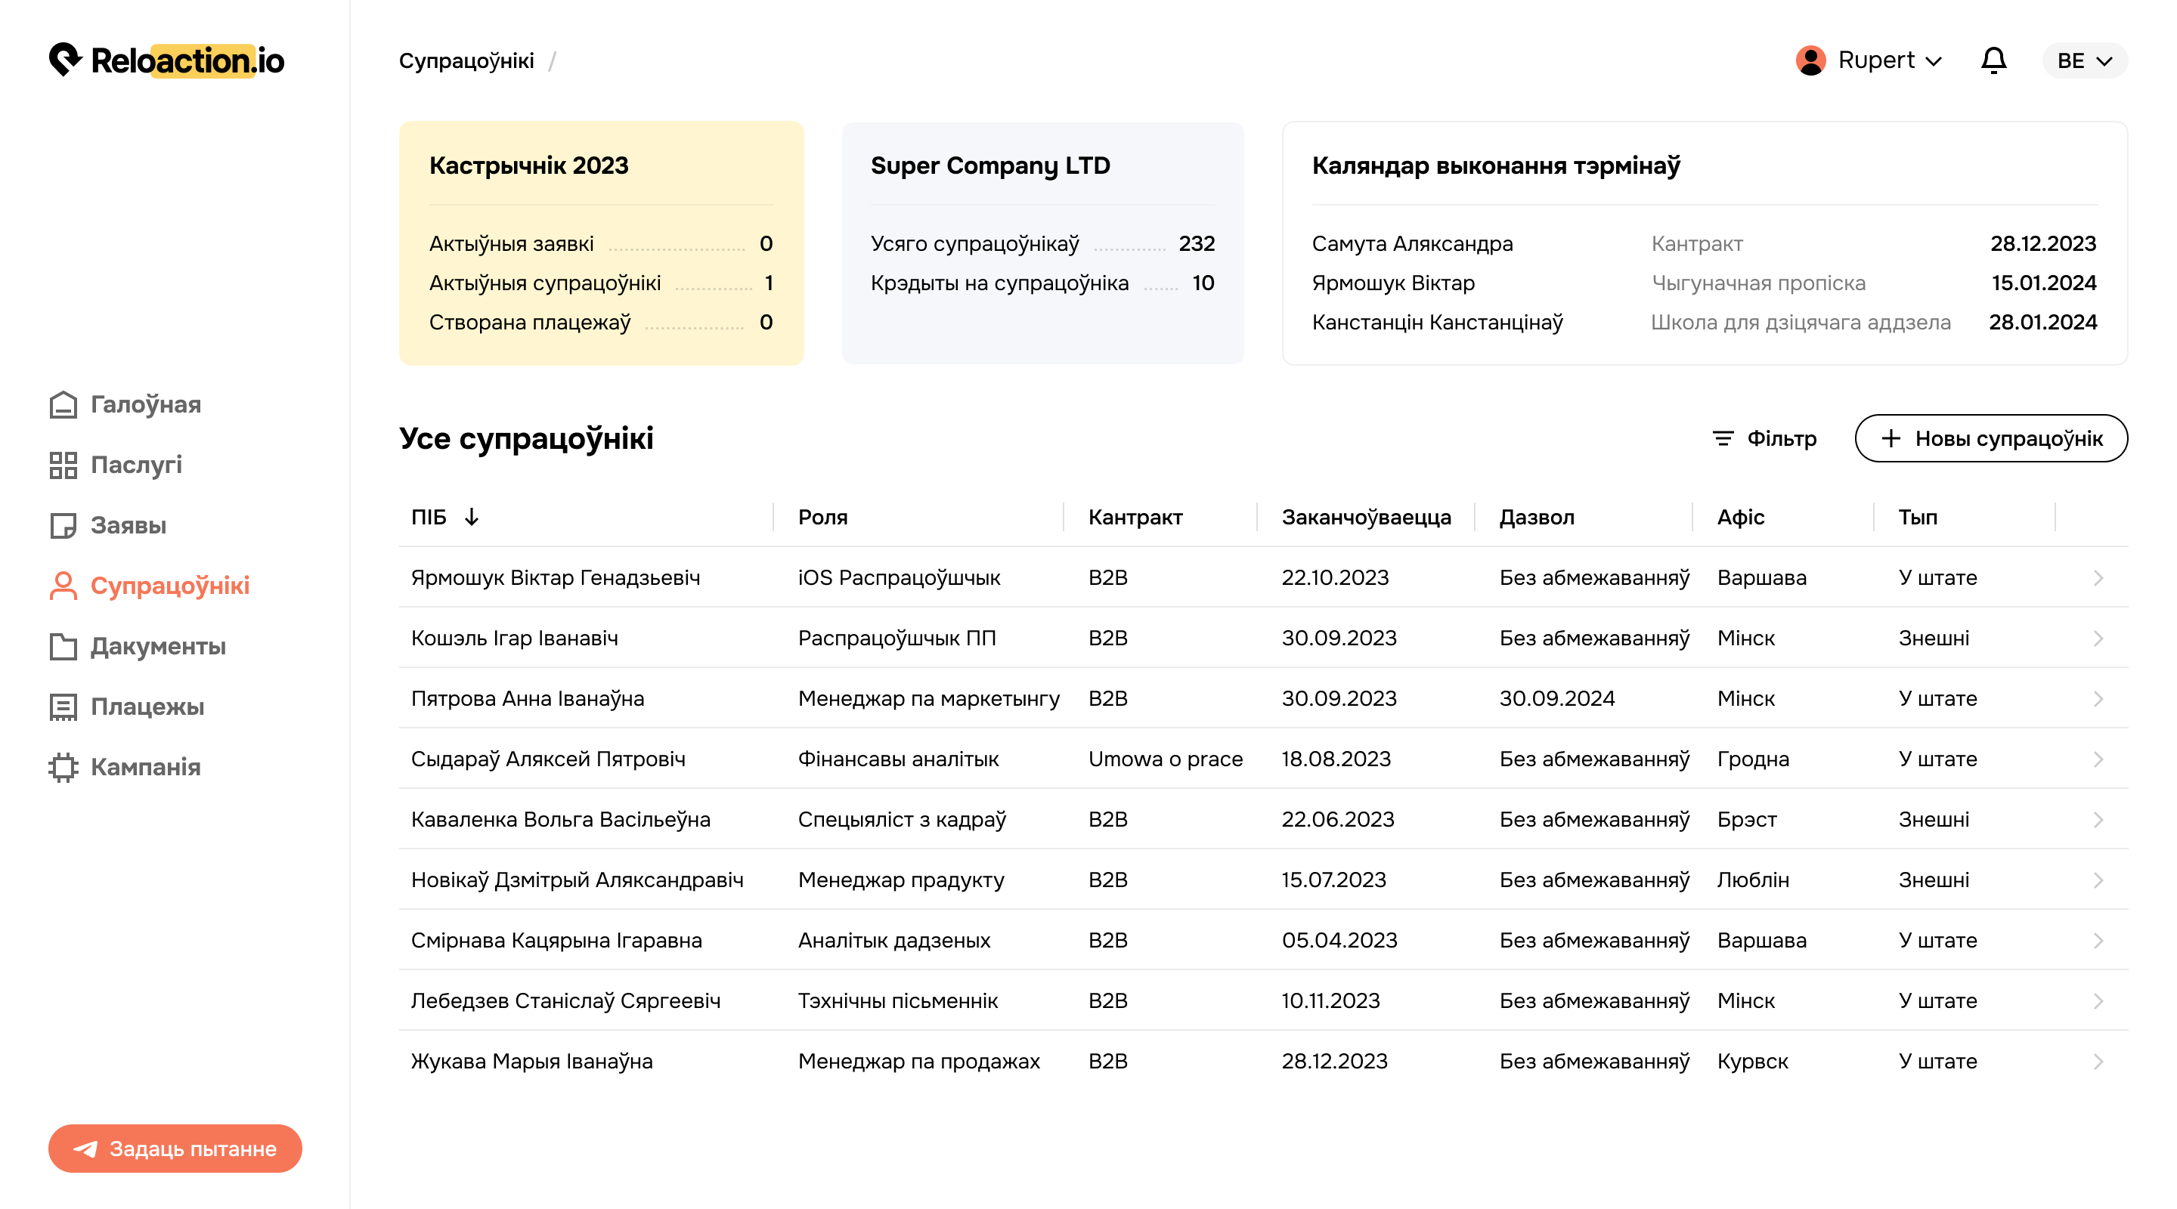Click the Reloaction.io logo

point(166,60)
